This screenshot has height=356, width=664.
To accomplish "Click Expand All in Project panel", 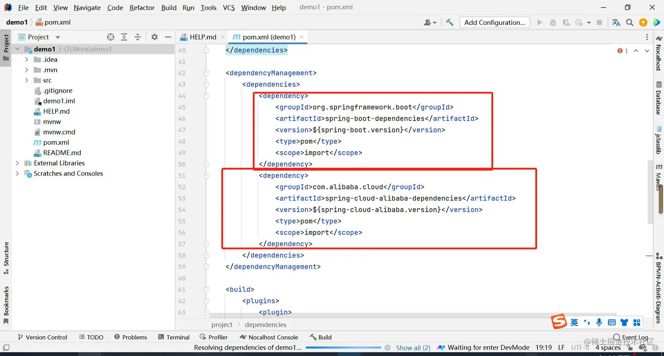I will click(124, 37).
